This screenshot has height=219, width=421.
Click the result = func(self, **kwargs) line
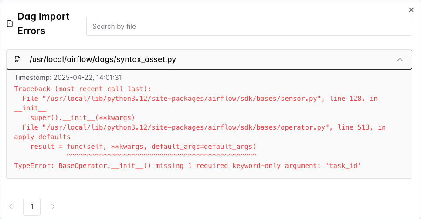(143, 147)
